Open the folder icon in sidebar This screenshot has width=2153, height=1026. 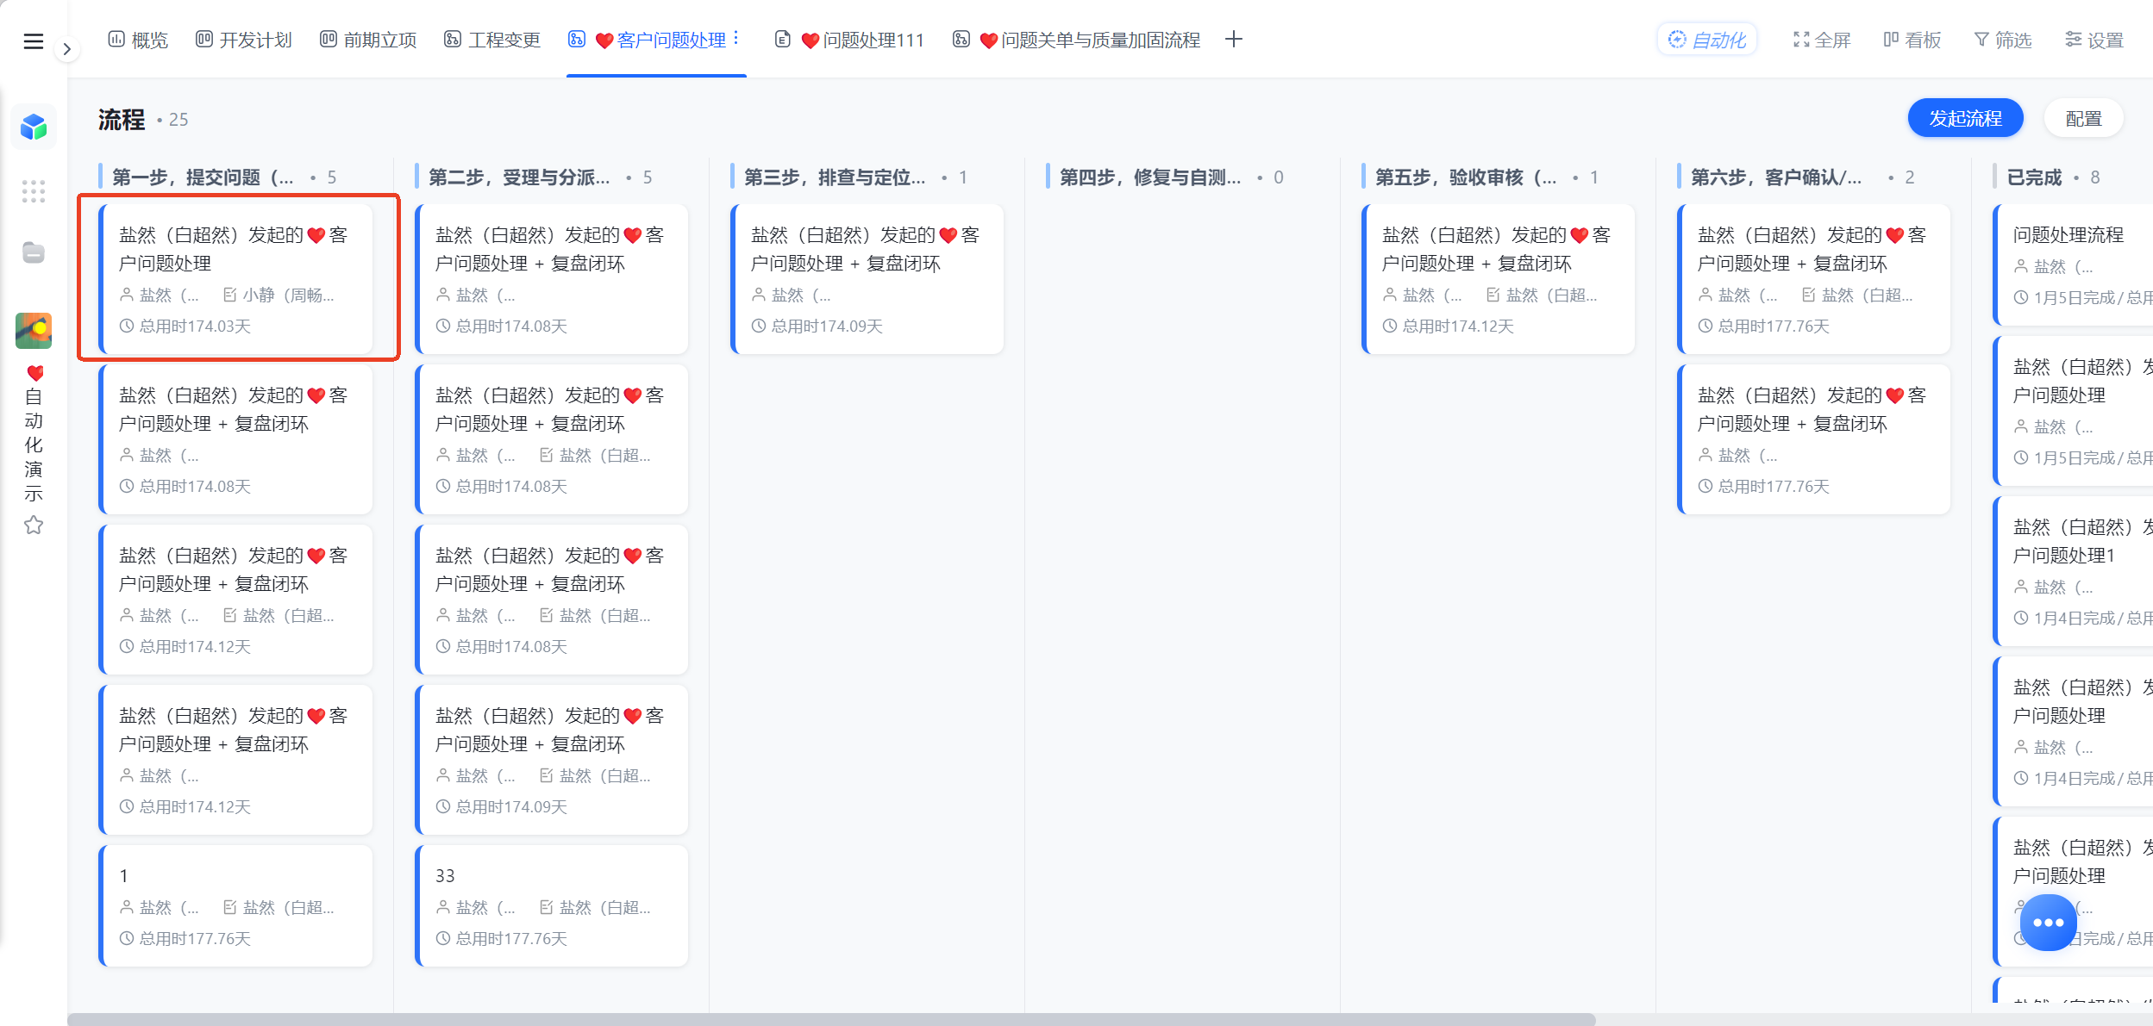tap(34, 252)
